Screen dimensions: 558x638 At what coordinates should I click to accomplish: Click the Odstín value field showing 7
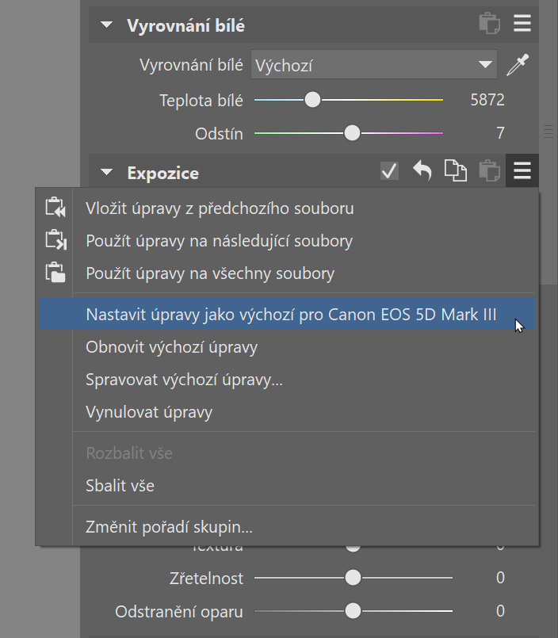[500, 133]
